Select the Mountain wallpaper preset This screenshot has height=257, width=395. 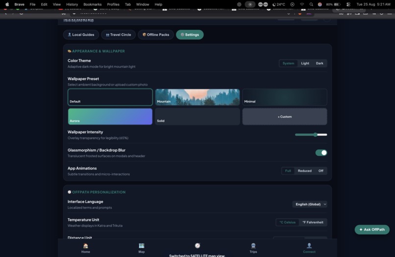pyautogui.click(x=197, y=97)
